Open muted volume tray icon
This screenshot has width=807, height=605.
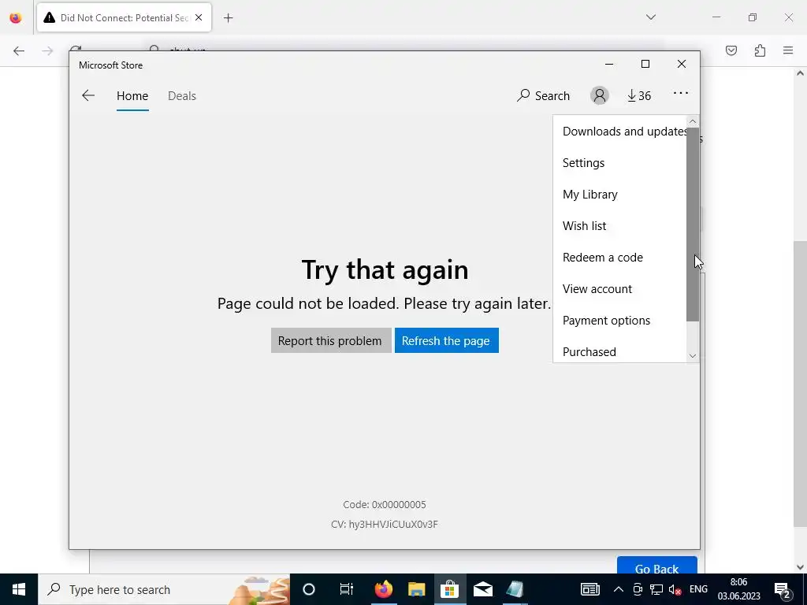675,589
